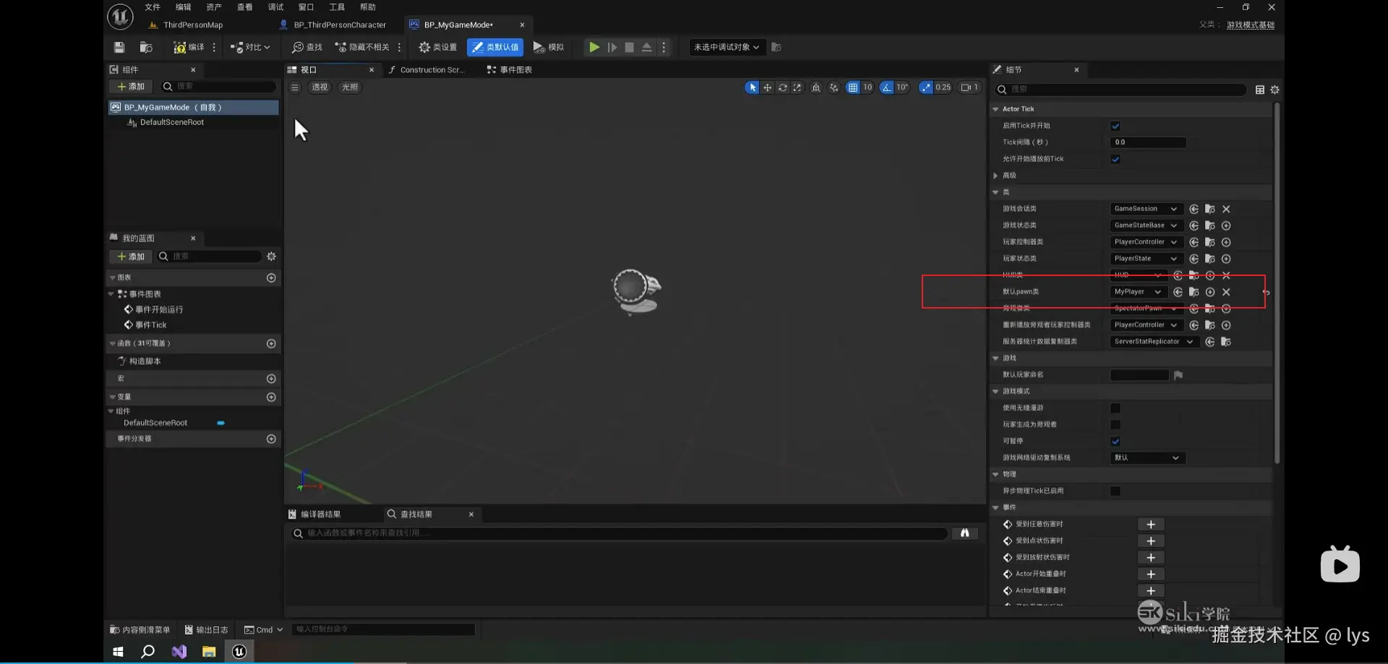Click the step/advance frame play button

click(612, 47)
